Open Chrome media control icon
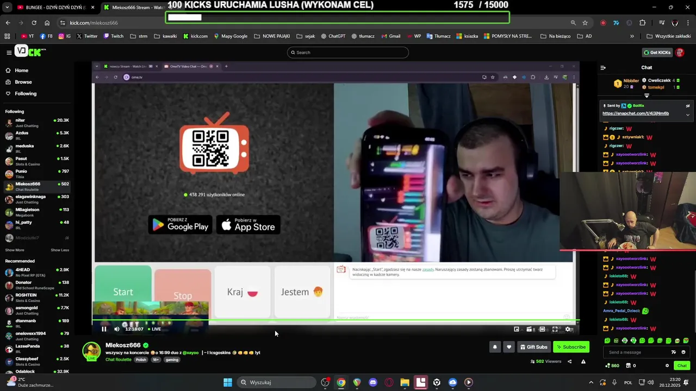The height and width of the screenshot is (391, 696). tap(662, 23)
